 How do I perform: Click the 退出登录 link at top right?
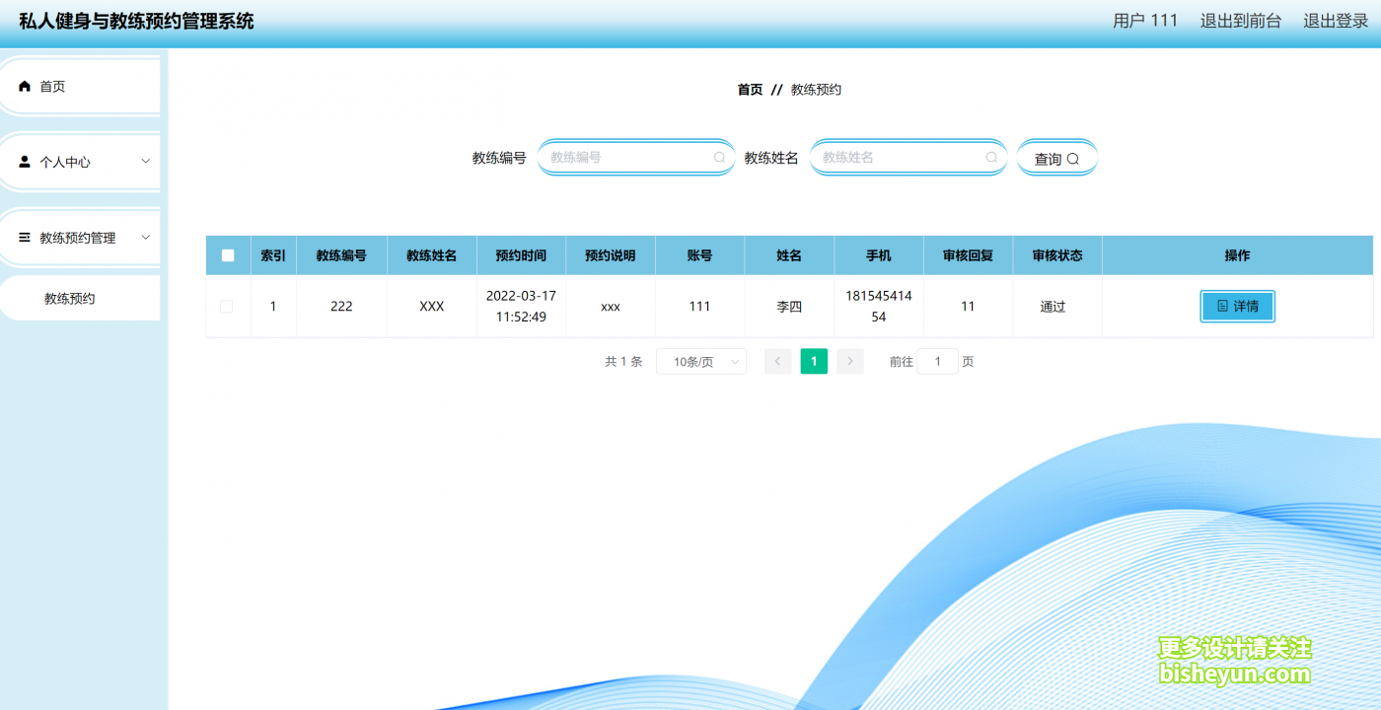pos(1334,20)
